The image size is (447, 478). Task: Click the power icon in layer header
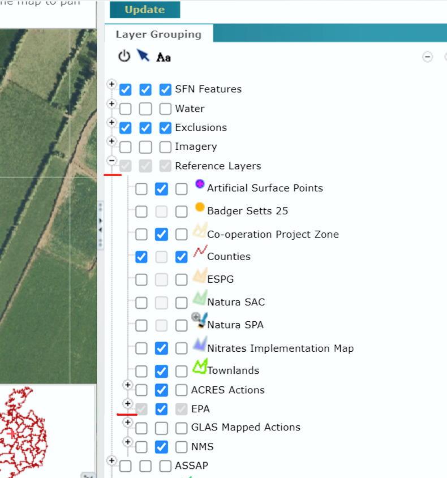pos(124,56)
